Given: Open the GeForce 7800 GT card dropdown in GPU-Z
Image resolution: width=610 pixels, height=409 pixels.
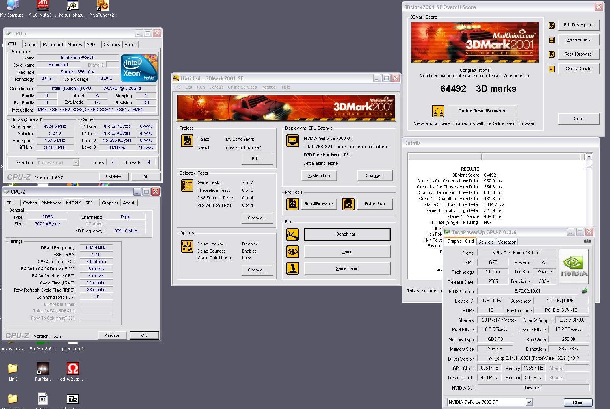Looking at the screenshot, I should [x=529, y=402].
